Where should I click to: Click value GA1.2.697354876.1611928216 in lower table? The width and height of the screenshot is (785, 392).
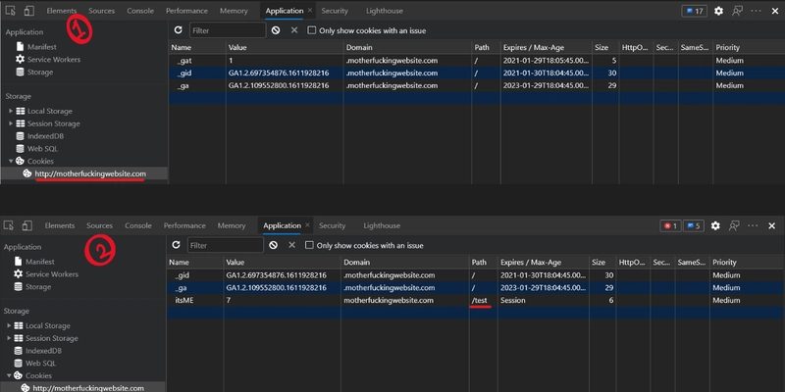pos(277,275)
